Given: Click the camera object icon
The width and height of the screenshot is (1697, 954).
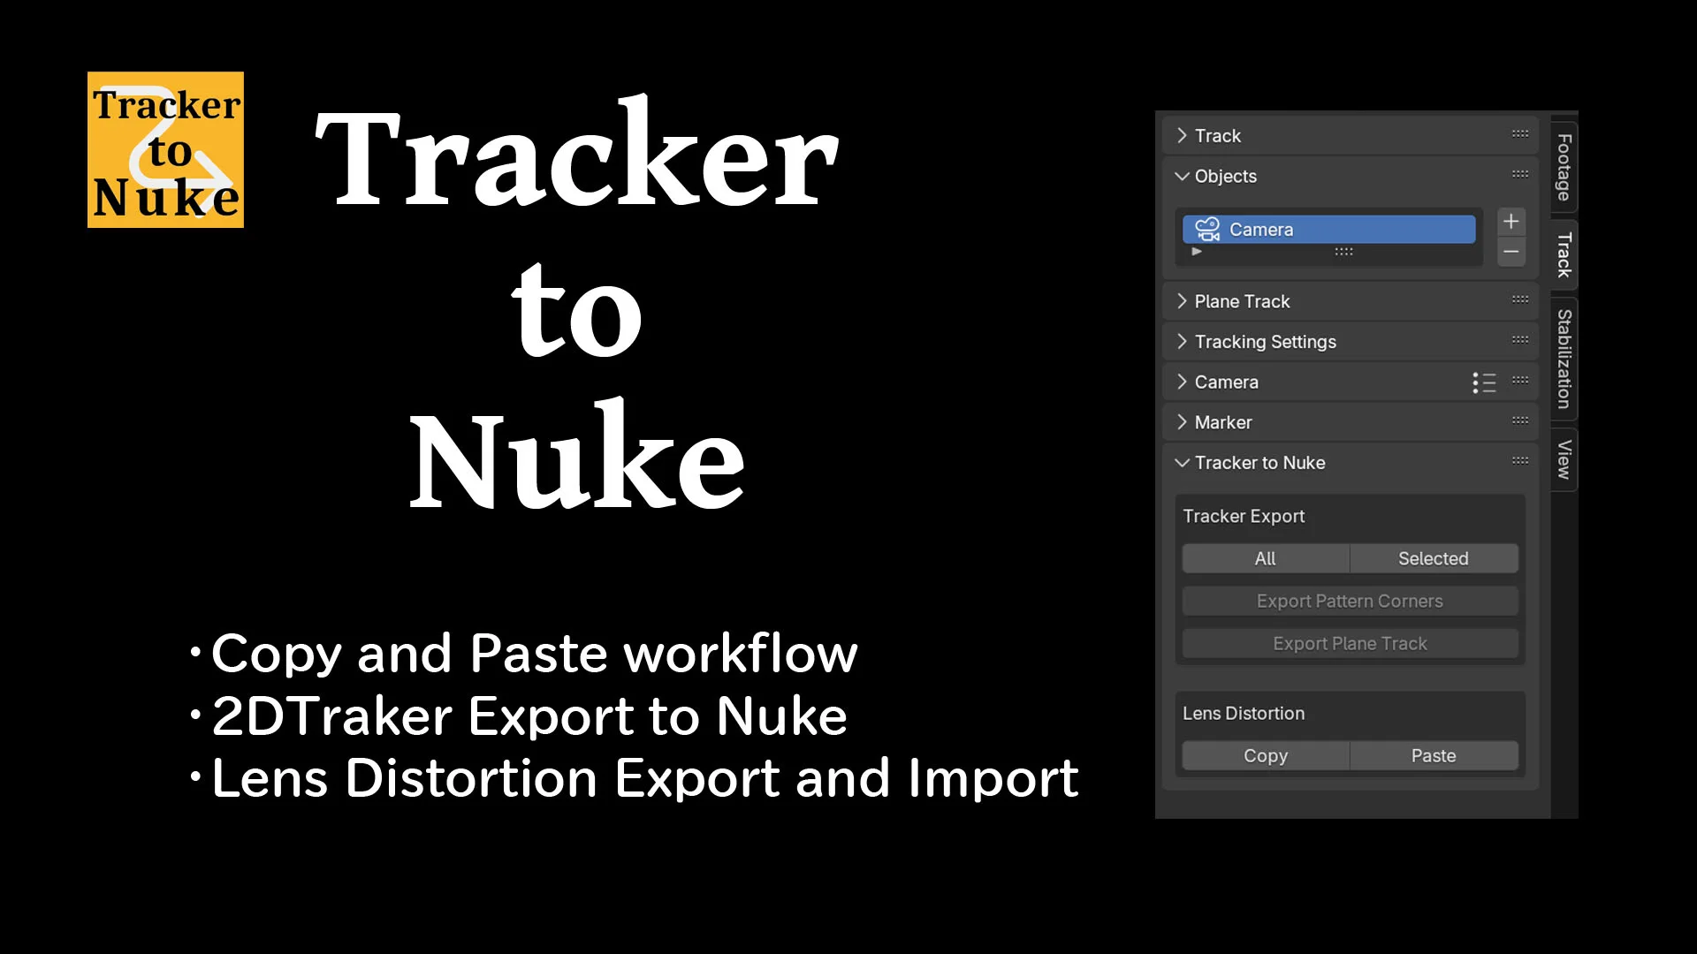Looking at the screenshot, I should click(x=1207, y=230).
